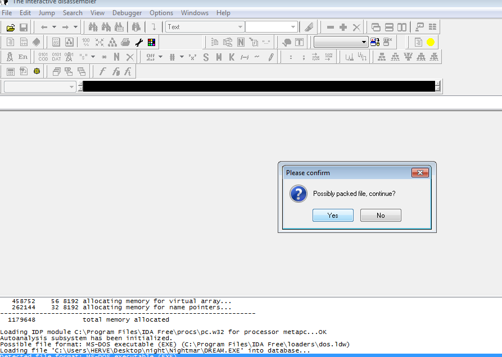Viewport: 502px width, 357px height.
Task: Click the yellow gear flower icon
Action: (37, 71)
